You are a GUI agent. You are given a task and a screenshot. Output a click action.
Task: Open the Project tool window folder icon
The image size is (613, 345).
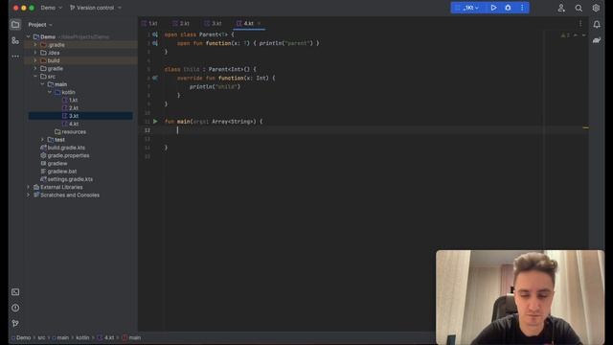[15, 25]
